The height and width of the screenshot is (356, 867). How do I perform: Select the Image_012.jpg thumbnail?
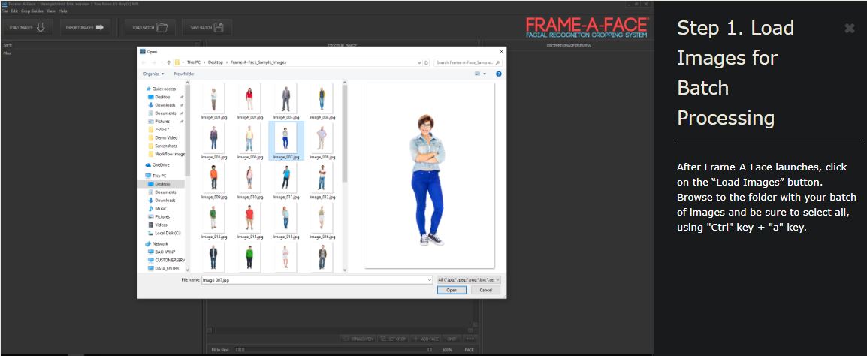(322, 181)
